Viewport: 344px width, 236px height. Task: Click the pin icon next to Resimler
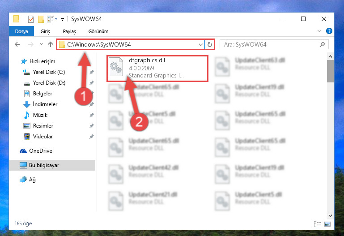pos(92,126)
